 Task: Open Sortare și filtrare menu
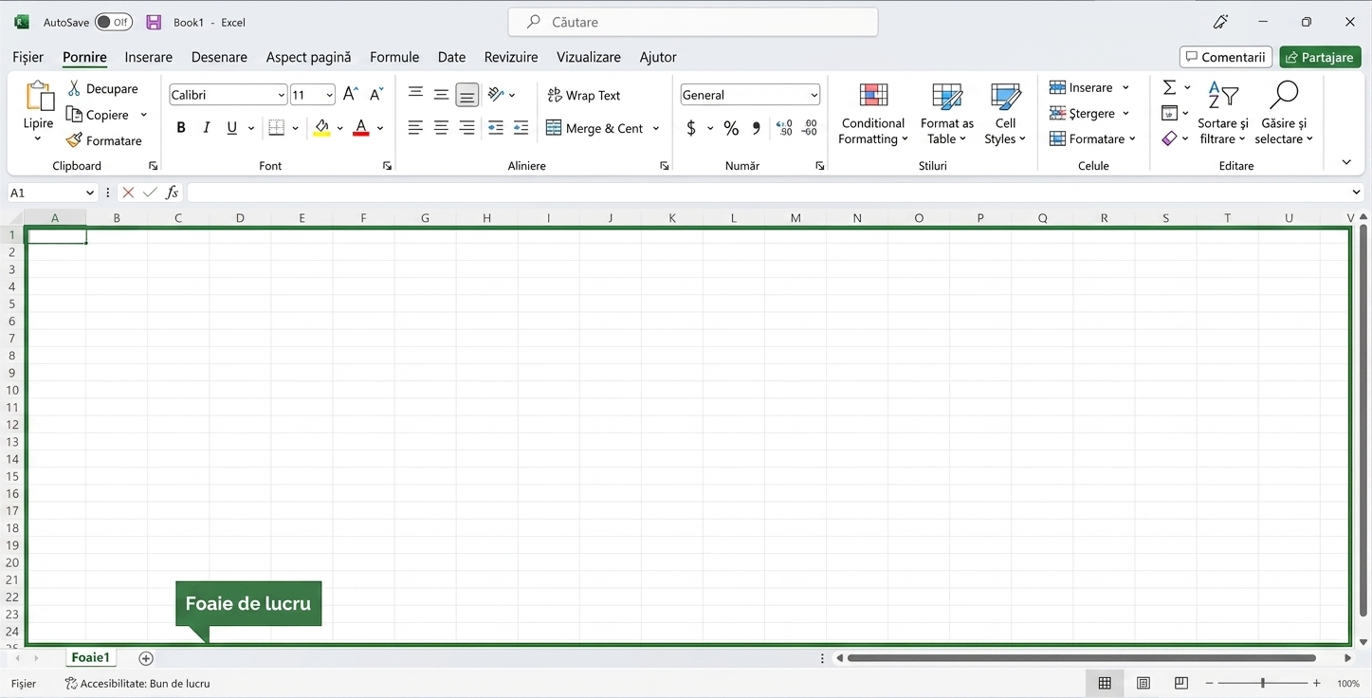pos(1223,114)
